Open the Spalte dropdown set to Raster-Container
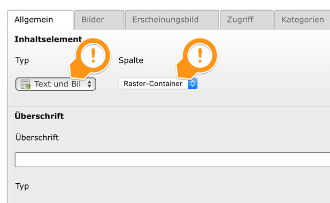 (158, 84)
